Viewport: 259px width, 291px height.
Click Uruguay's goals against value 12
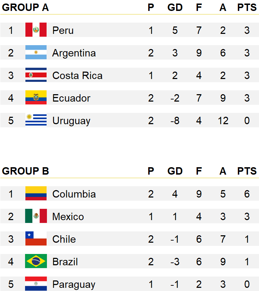[x=223, y=121]
